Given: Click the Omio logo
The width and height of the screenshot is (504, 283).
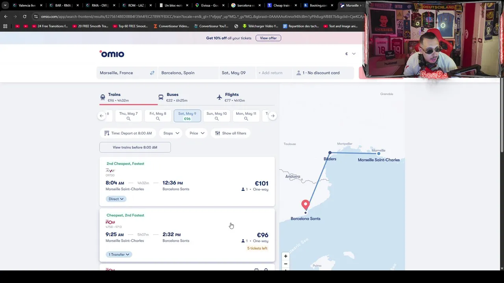Looking at the screenshot, I should click(112, 54).
